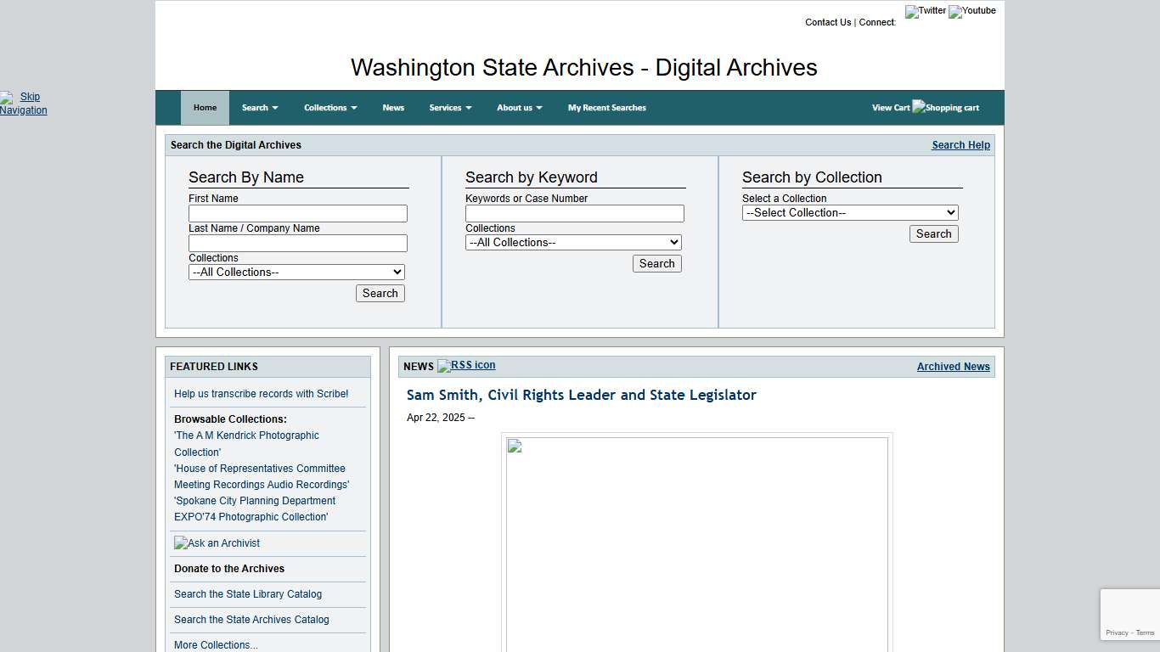Screen dimensions: 1160x652
Task: Switch to the Home tab
Action: [x=205, y=107]
